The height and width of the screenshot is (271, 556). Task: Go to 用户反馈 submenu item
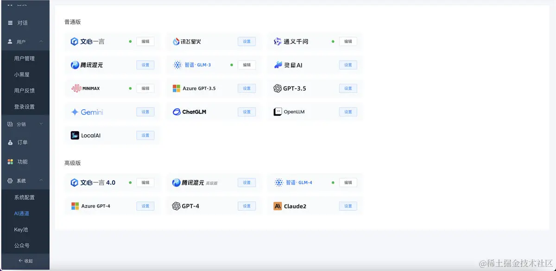(25, 90)
